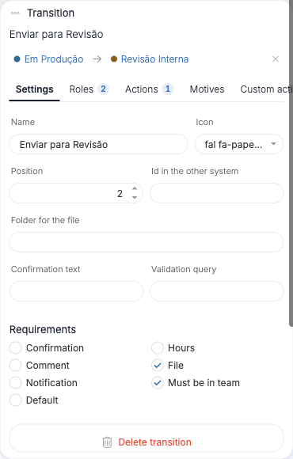Open the Em Produção state link
This screenshot has width=293, height=459.
pos(54,59)
